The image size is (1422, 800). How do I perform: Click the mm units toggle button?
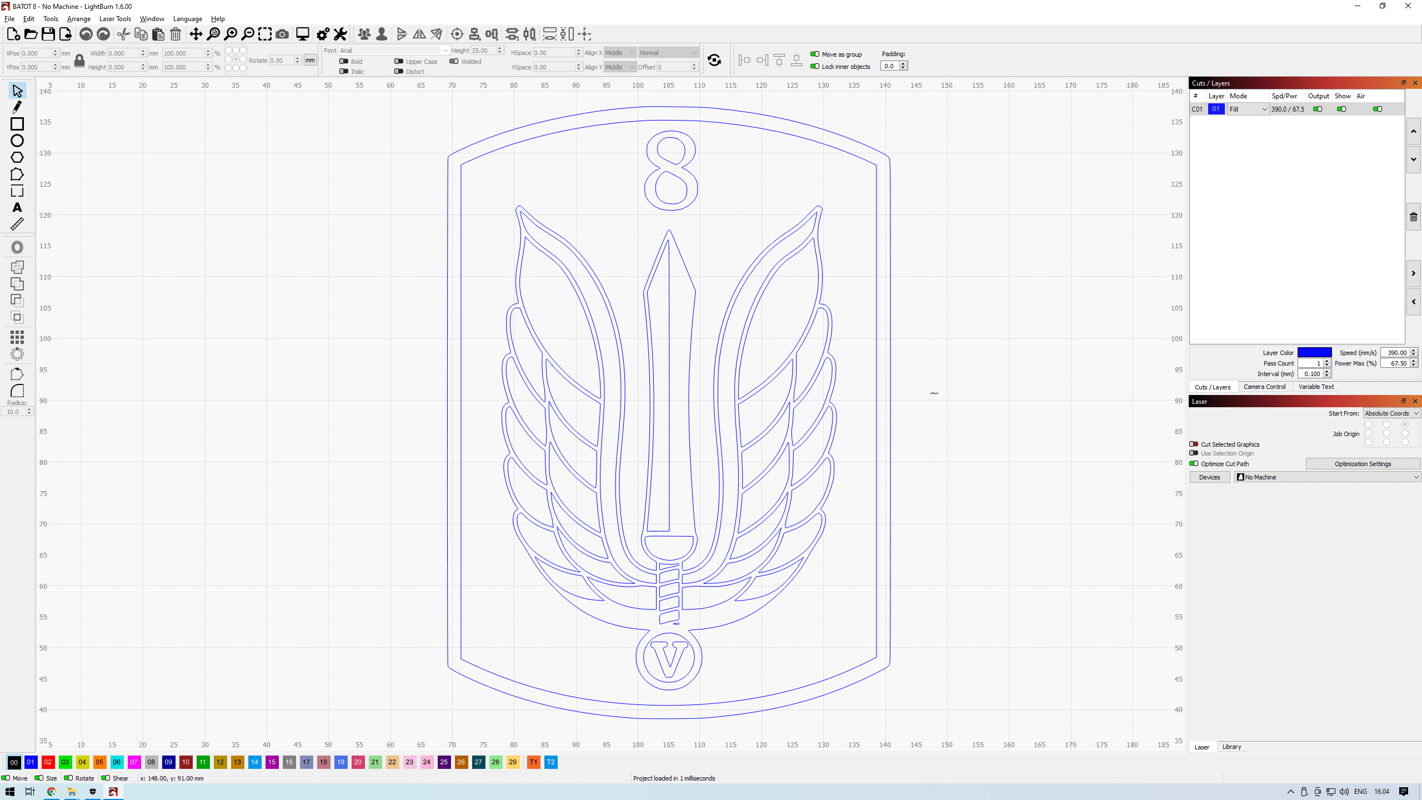coord(310,61)
